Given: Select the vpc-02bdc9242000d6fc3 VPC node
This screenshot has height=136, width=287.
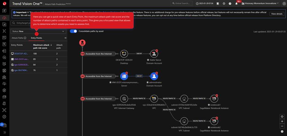Looking at the screenshot, I should coord(154,99).
